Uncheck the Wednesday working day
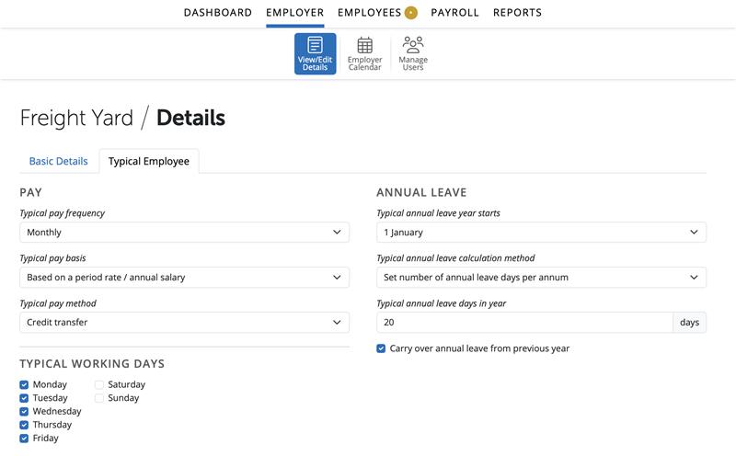Screen dimensions: 736x456 (x=25, y=412)
